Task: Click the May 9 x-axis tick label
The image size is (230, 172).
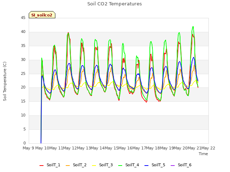Action: [29, 148]
